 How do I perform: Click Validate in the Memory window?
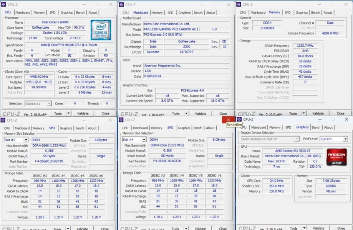tap(318, 113)
